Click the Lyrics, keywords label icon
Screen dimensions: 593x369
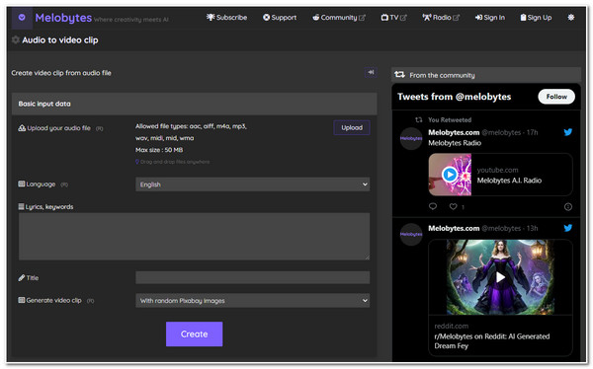click(21, 206)
